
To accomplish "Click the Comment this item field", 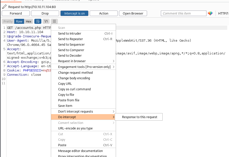I will [x=183, y=14].
